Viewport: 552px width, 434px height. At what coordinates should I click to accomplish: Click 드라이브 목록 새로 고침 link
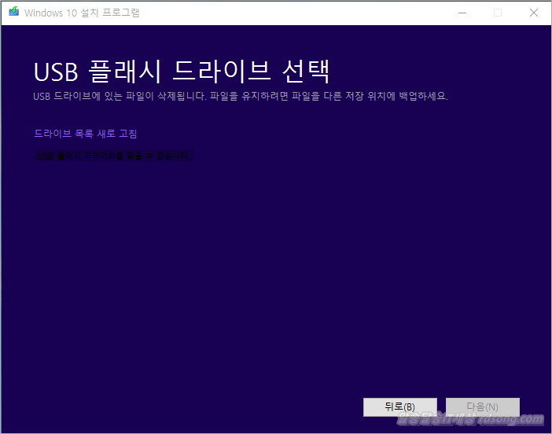(86, 134)
